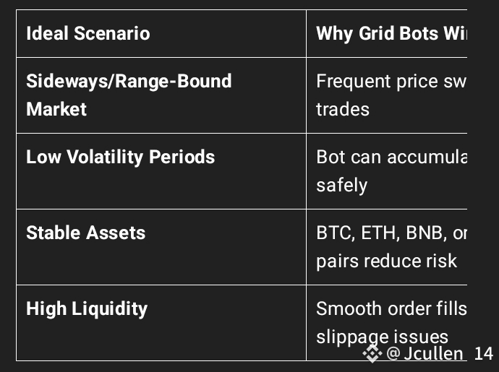
Task: Click the "Bot can accumula" text
Action: 391,157
